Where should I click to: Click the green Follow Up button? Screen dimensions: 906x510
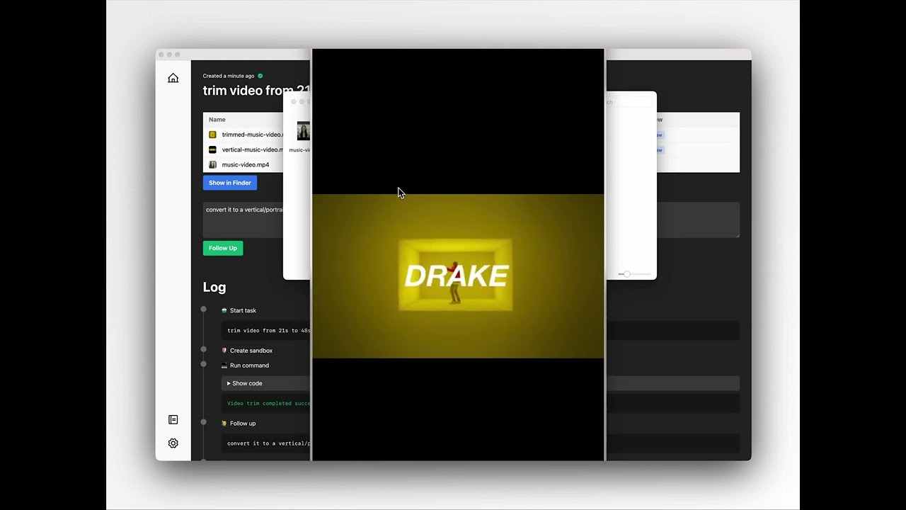[223, 248]
